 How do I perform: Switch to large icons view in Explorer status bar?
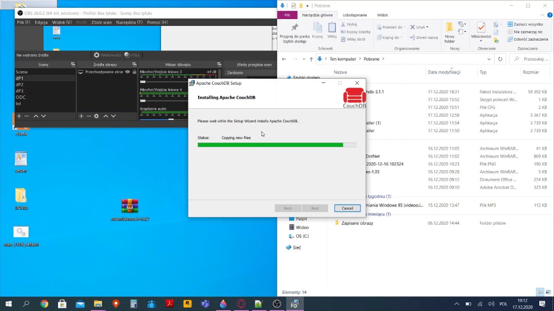coord(548,292)
